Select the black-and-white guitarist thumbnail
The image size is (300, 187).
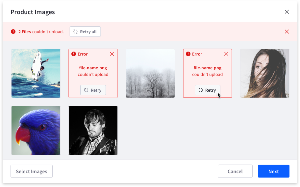(93, 130)
